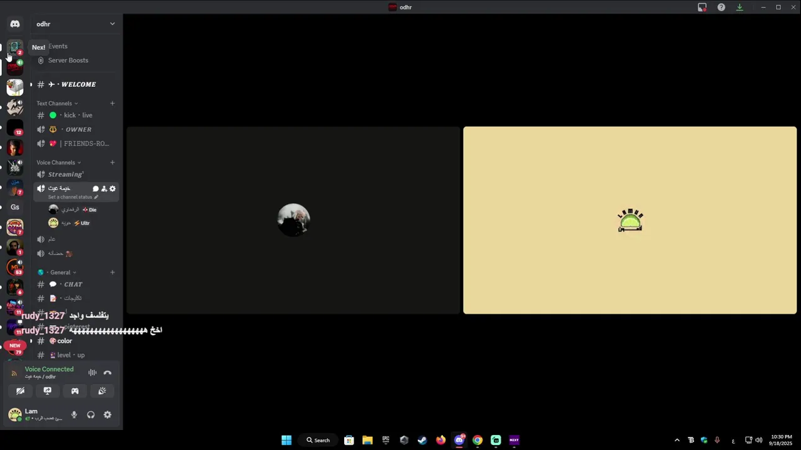Click Set a channel status text
This screenshot has height=450, width=801.
click(x=70, y=197)
